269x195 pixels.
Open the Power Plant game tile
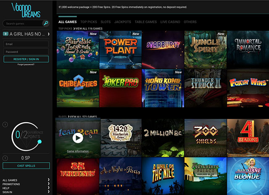pos(121,50)
